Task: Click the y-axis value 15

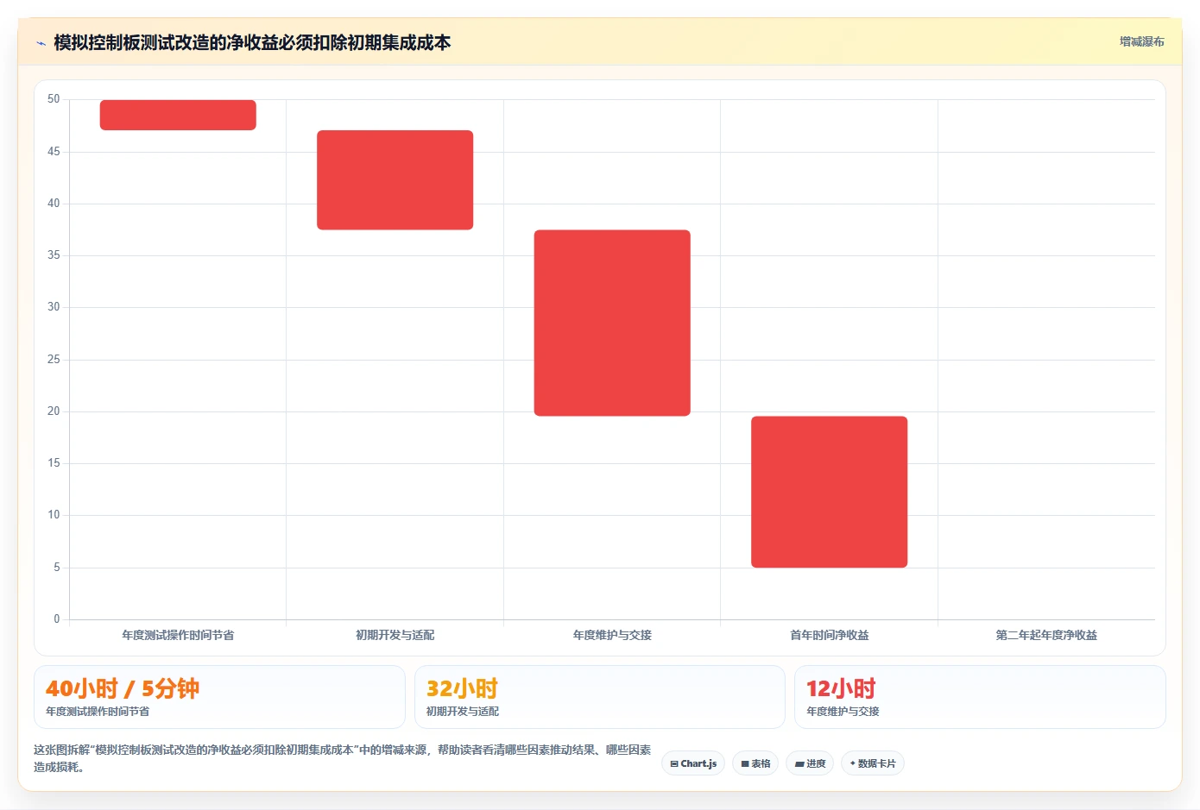Action: [x=54, y=463]
